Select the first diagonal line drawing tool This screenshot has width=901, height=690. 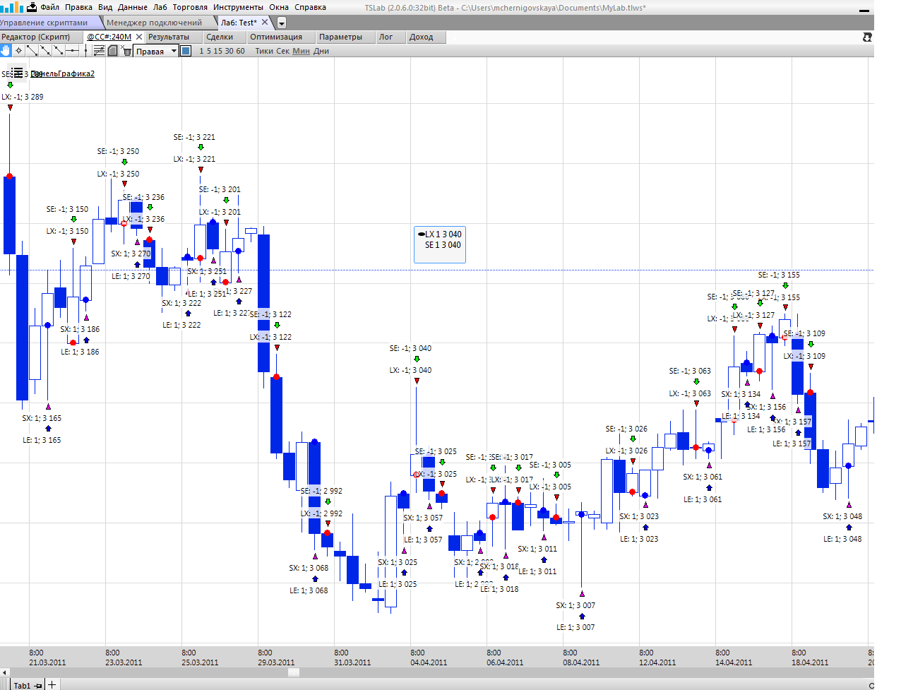click(x=32, y=51)
